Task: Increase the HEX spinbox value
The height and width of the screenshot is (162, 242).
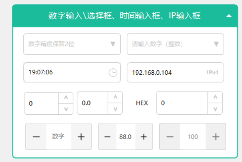Action: [215, 97]
